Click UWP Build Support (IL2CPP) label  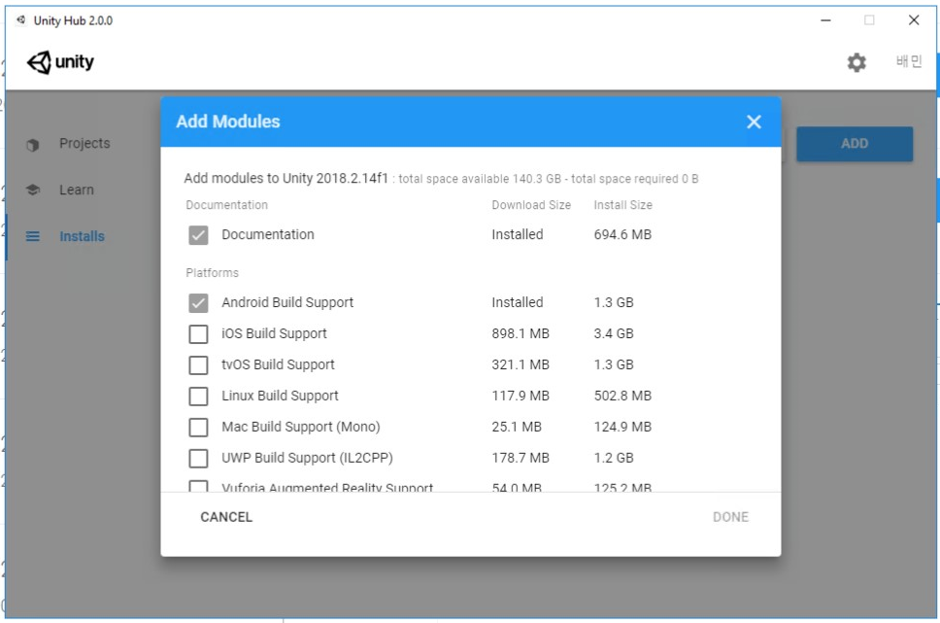tap(307, 459)
